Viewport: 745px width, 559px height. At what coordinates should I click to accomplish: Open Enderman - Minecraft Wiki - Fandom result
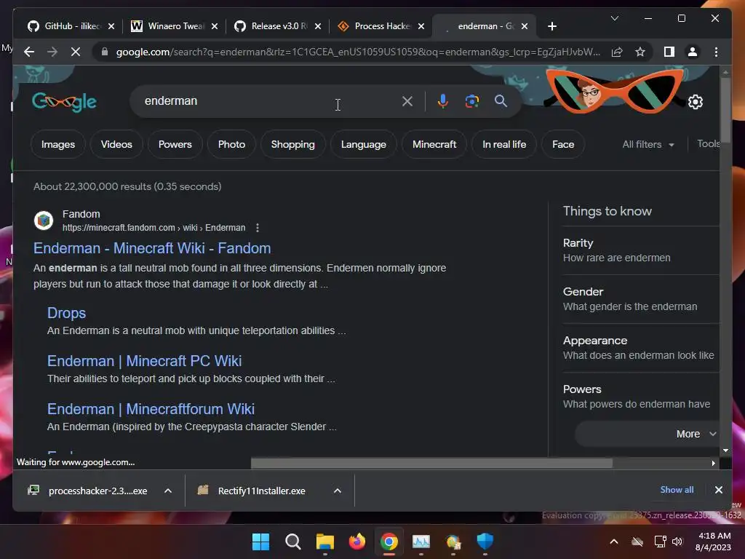click(x=152, y=248)
